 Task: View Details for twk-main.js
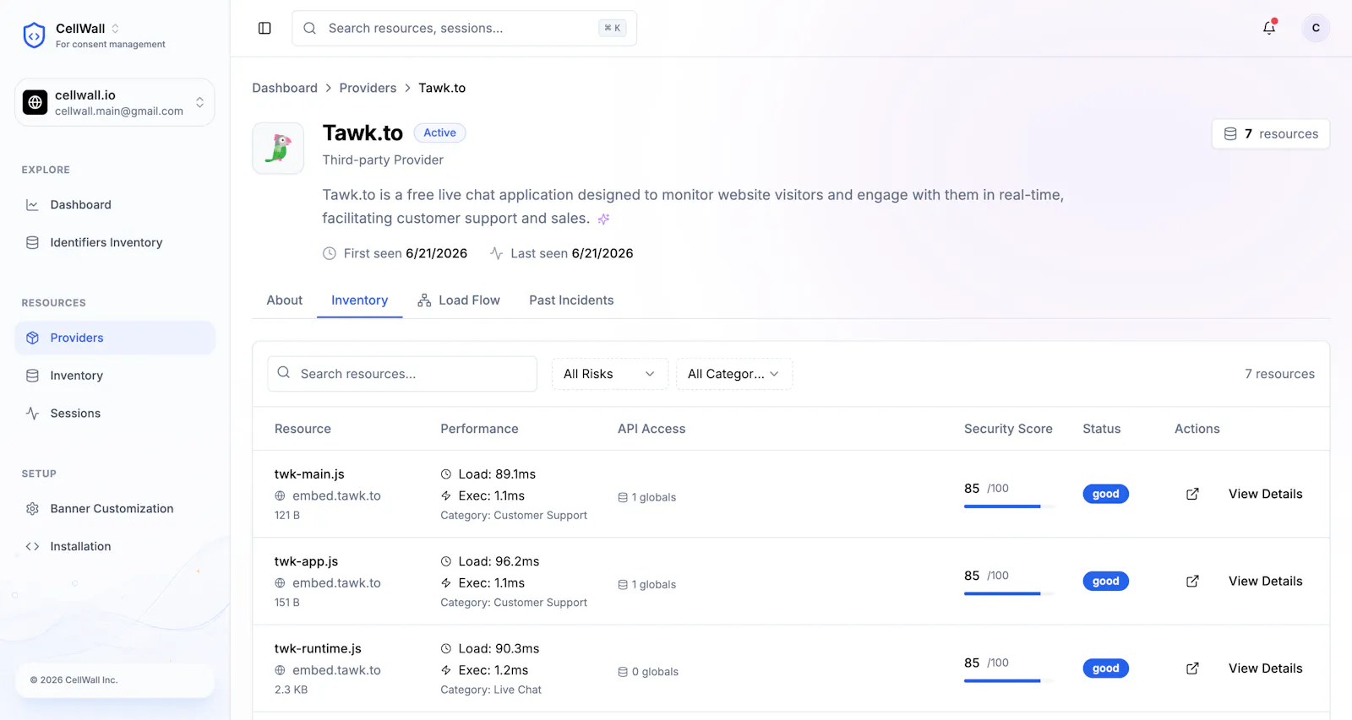[1265, 494]
